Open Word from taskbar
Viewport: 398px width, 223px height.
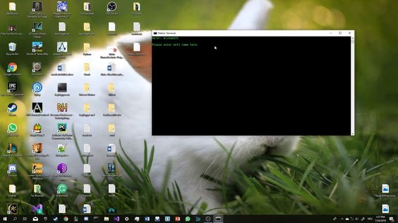click(147, 219)
